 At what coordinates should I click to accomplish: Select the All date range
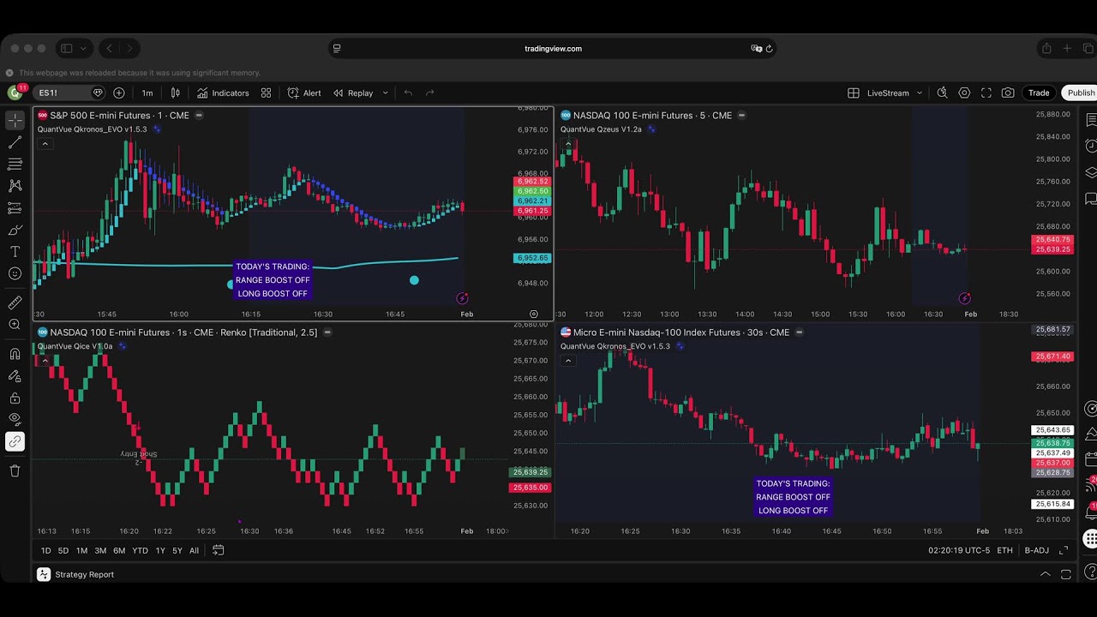[194, 550]
